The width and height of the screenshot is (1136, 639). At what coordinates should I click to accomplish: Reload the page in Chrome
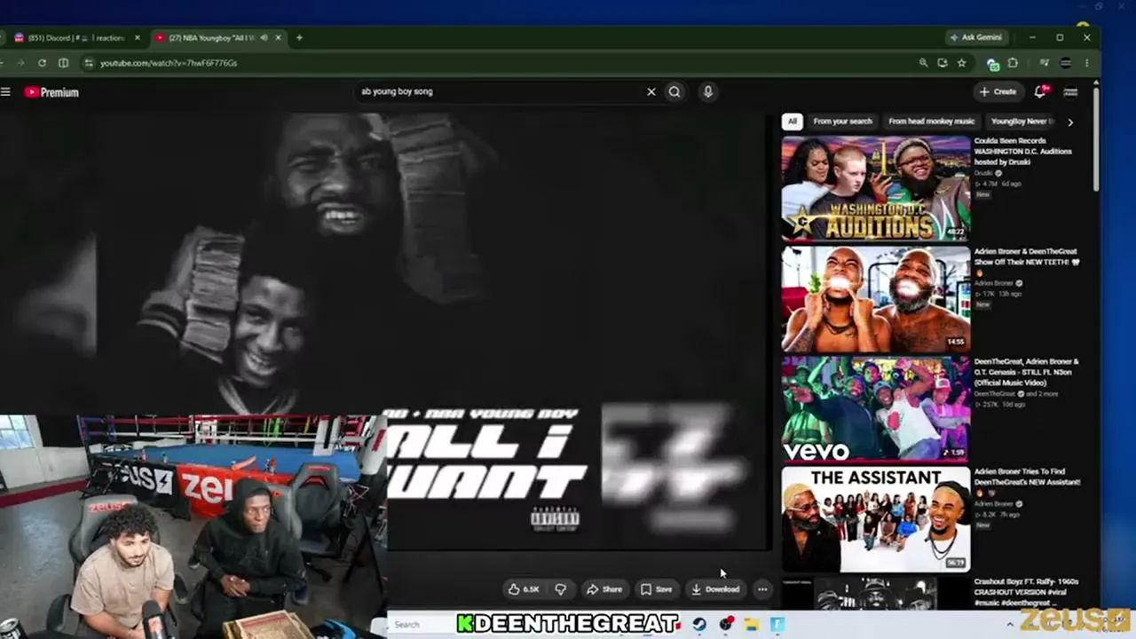pyautogui.click(x=42, y=63)
